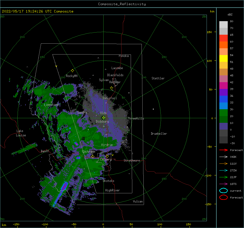Click the Sylvan label
Screen dimensions: 244x228
[104, 80]
